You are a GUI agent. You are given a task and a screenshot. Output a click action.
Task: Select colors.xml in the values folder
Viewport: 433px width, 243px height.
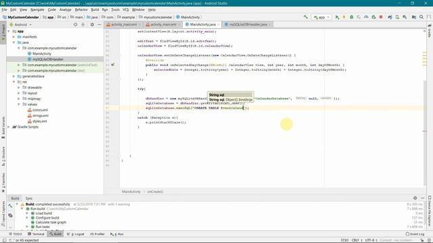pyautogui.click(x=40, y=110)
